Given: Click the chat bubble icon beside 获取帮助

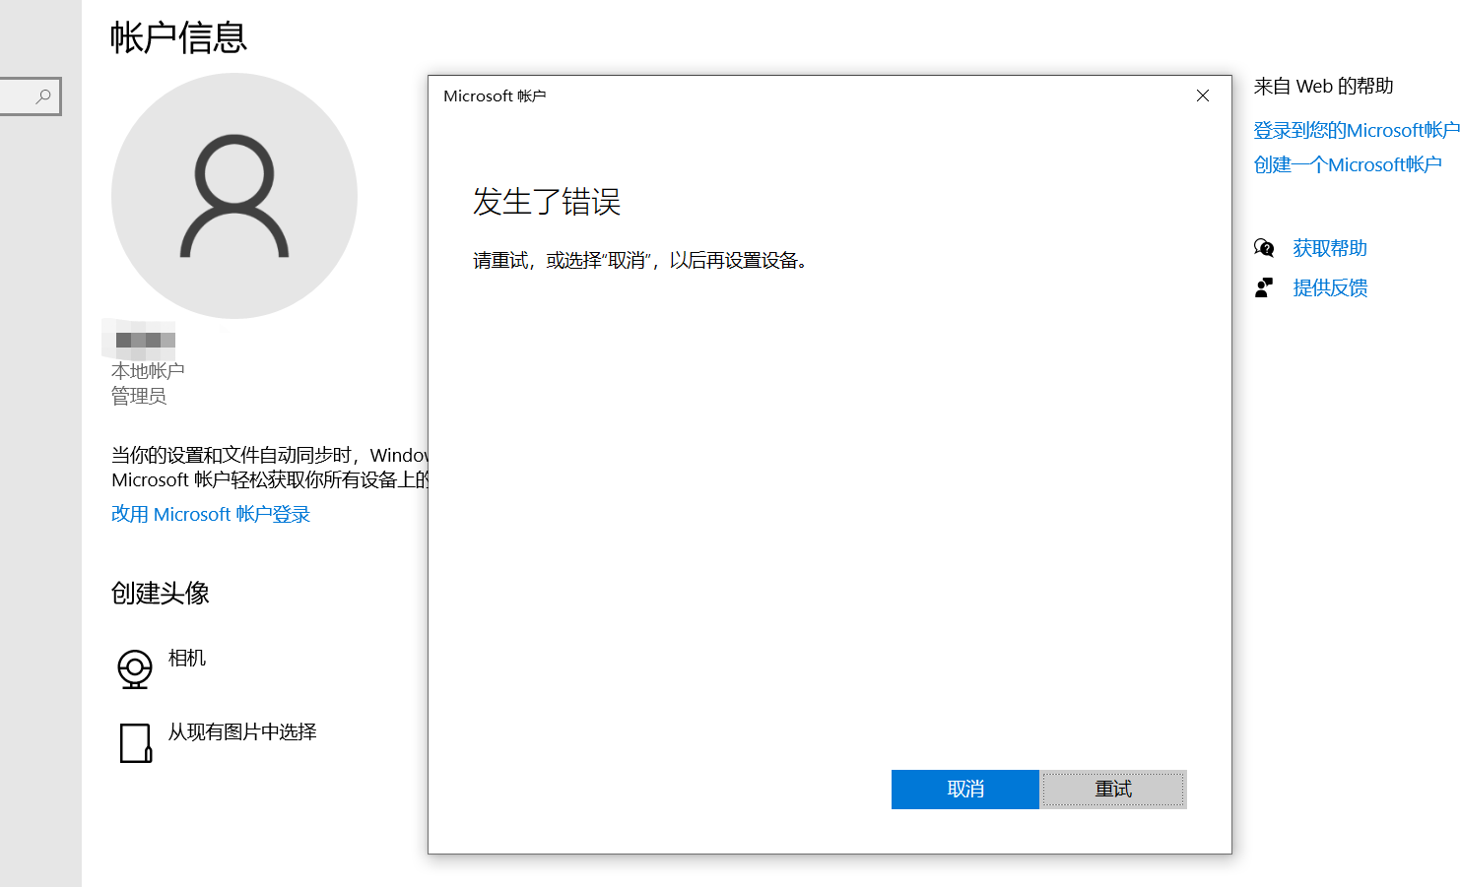Looking at the screenshot, I should coord(1264,248).
